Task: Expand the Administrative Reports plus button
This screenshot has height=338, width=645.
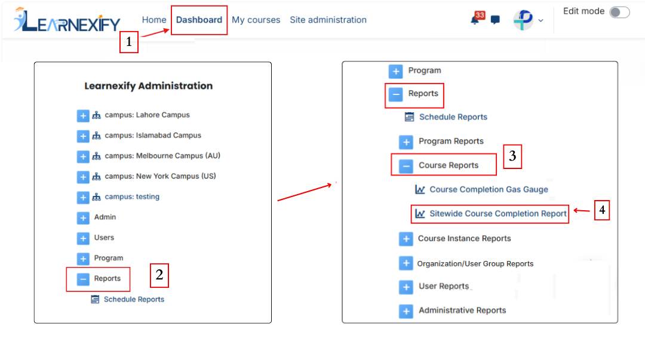Action: click(406, 311)
